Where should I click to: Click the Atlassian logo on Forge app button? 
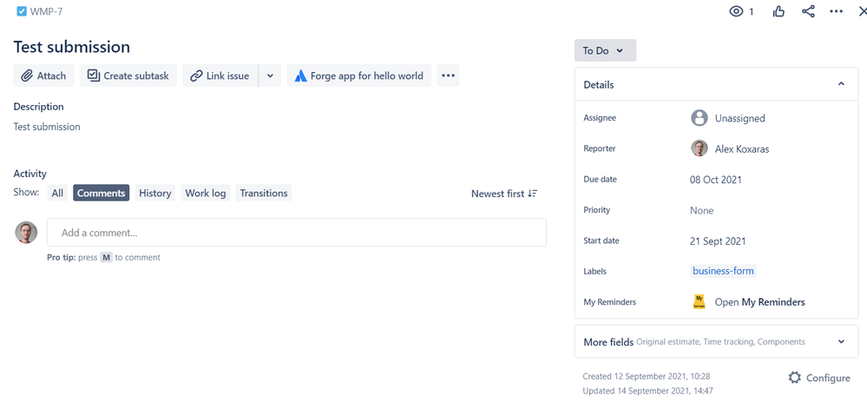tap(300, 76)
